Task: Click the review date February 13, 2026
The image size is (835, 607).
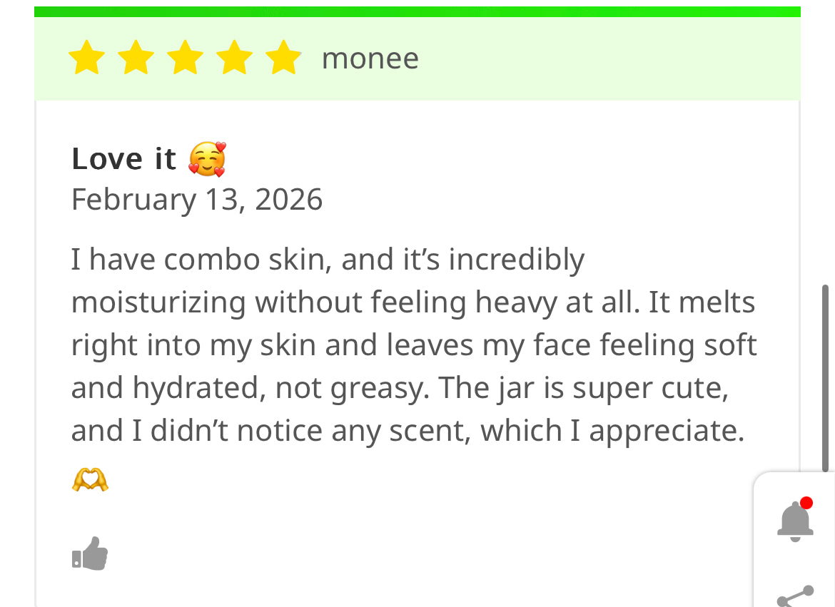Action: (x=197, y=200)
